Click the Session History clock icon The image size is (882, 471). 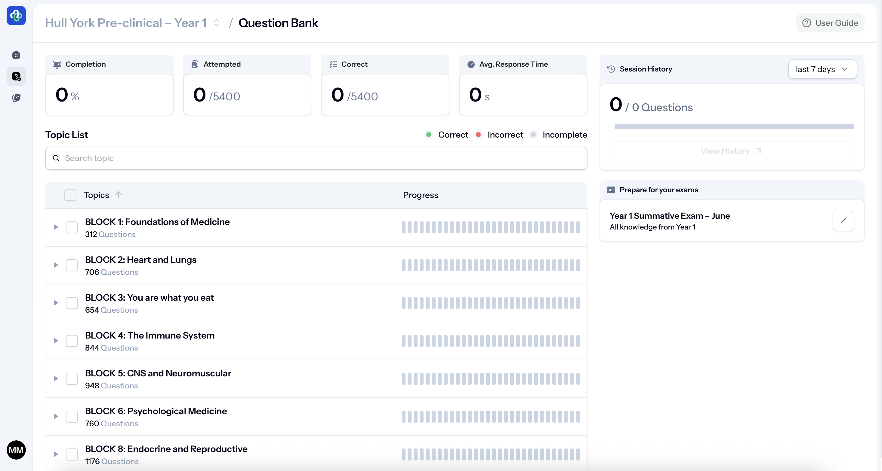(x=611, y=69)
